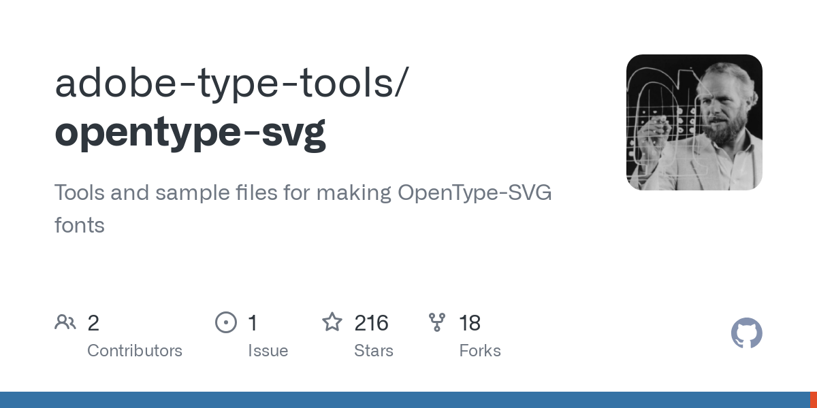Screen dimensions: 817x408
Task: Open issues by clicking the Issue icon
Action: coord(226,322)
